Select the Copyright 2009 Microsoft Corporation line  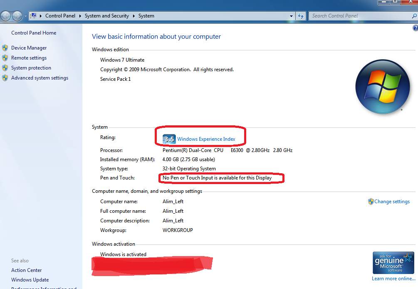pos(167,70)
